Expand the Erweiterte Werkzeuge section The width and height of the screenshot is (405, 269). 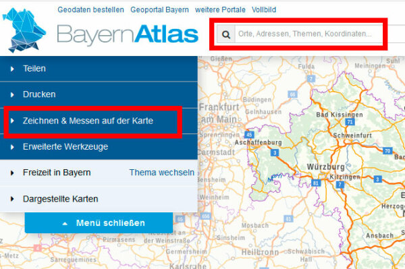(99, 147)
